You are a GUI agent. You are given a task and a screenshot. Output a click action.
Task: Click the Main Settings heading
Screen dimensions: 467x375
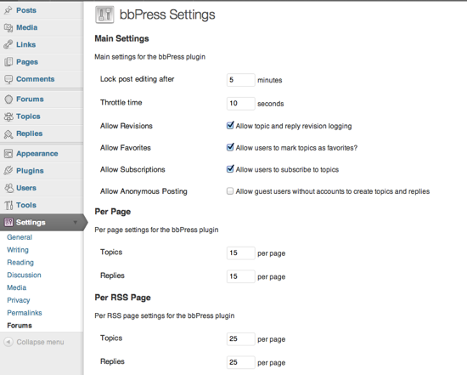click(121, 38)
